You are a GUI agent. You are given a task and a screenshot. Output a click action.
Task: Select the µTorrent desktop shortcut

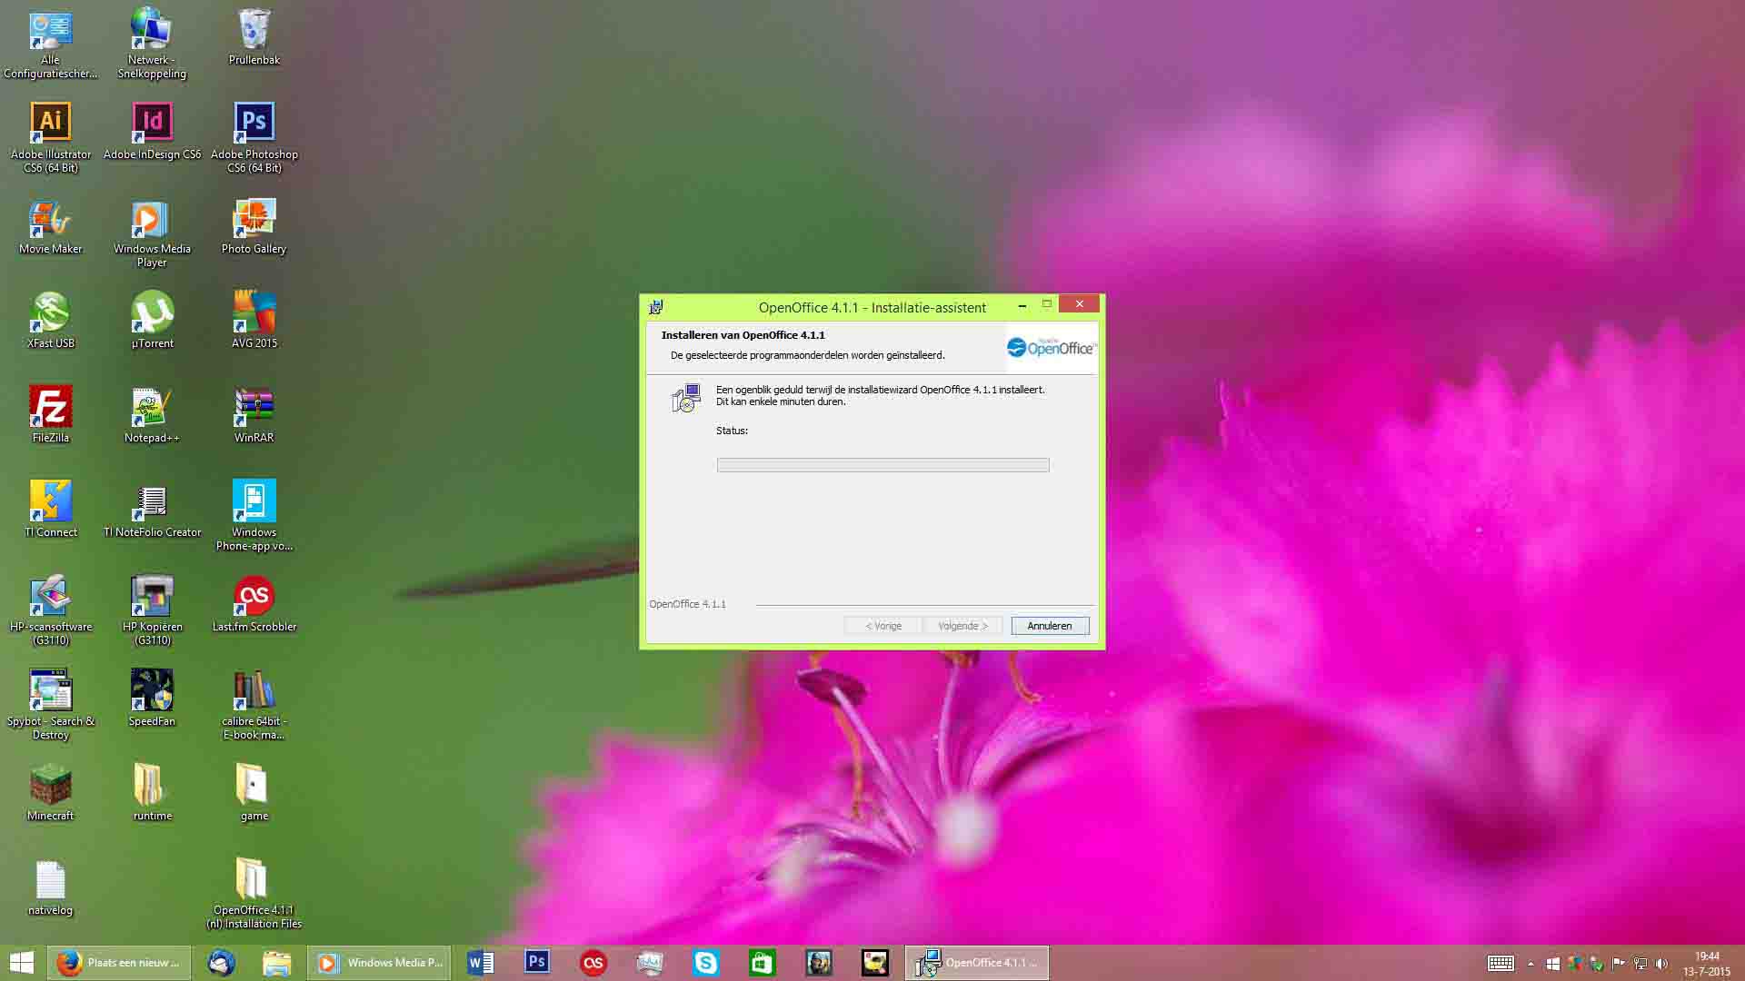coord(152,312)
